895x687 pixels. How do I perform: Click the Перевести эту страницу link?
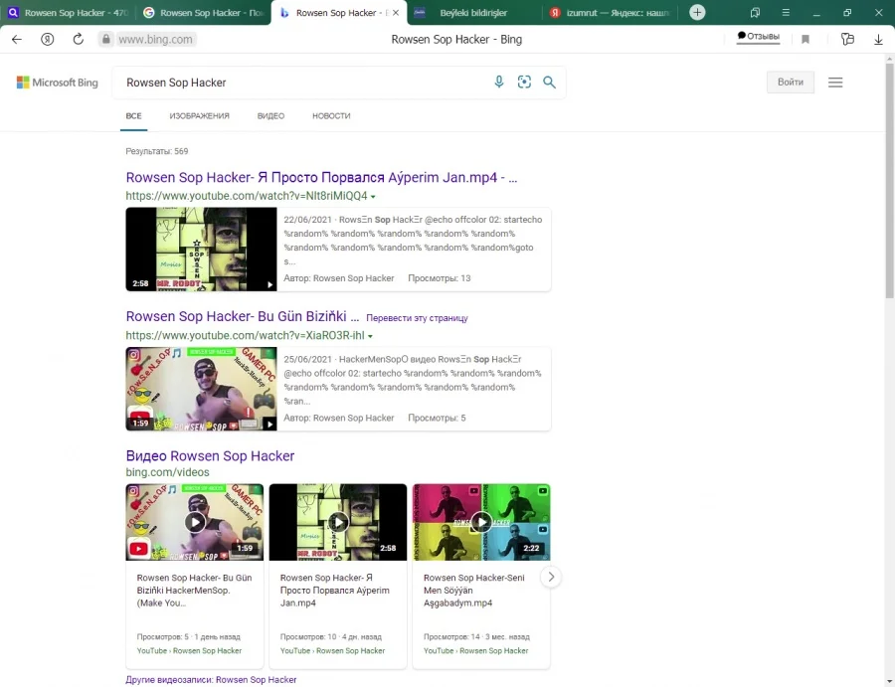pos(417,318)
